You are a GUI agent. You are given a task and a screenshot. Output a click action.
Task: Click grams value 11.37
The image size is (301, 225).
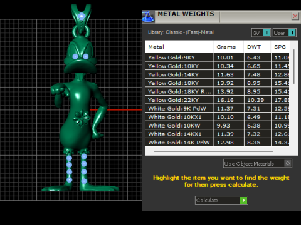pos(225,109)
